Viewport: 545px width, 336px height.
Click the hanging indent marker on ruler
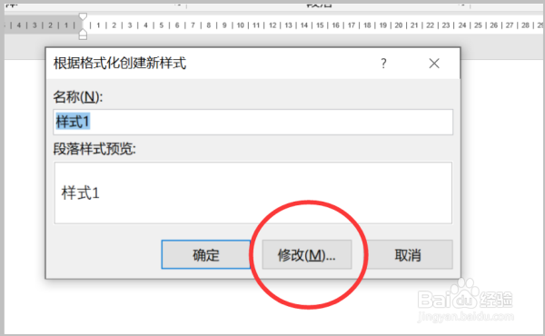(83, 32)
